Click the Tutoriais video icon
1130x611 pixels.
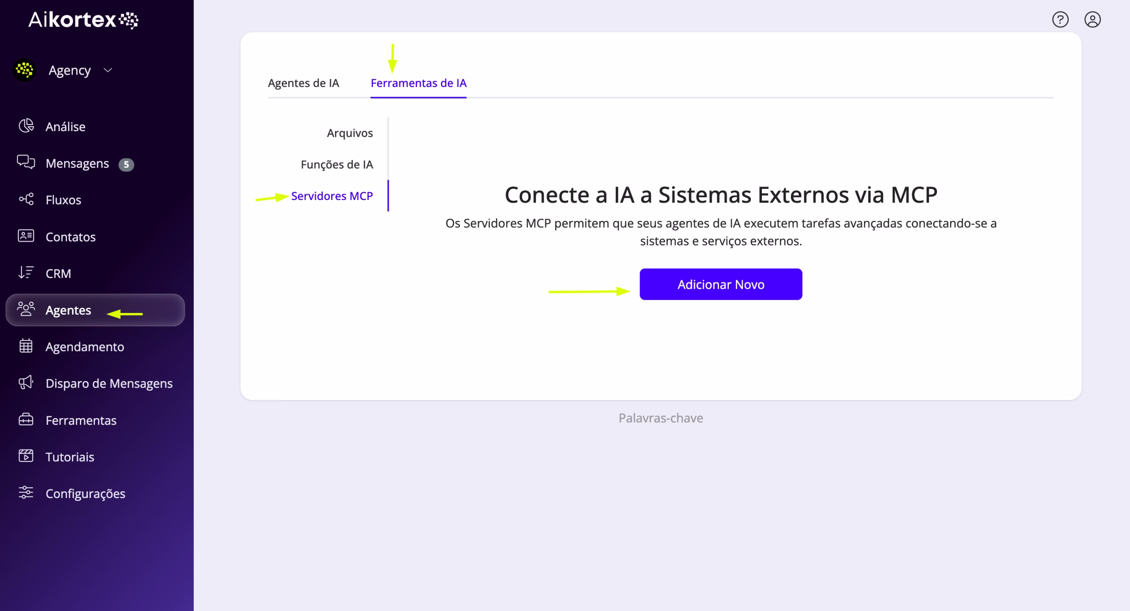pyautogui.click(x=26, y=456)
